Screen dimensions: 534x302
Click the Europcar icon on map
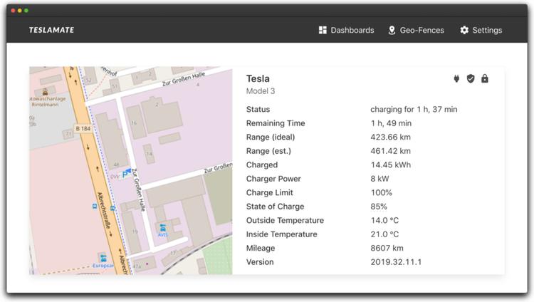coord(103,258)
